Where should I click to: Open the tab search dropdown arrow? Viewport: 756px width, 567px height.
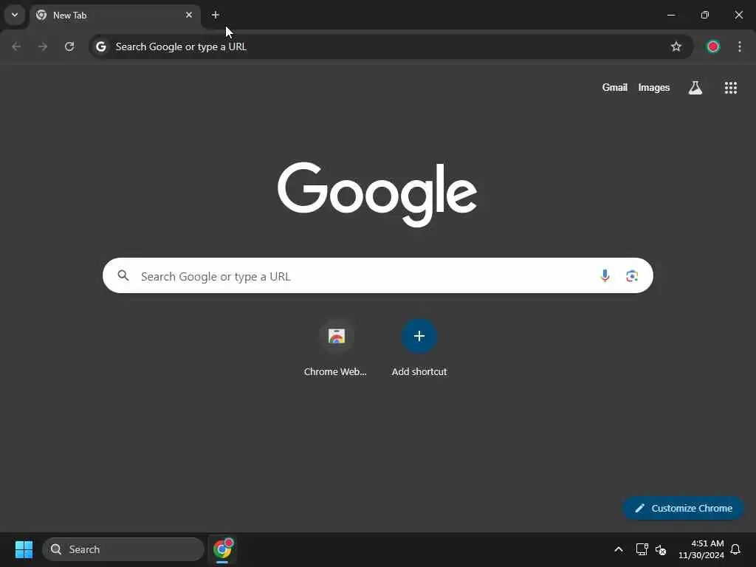pos(15,15)
